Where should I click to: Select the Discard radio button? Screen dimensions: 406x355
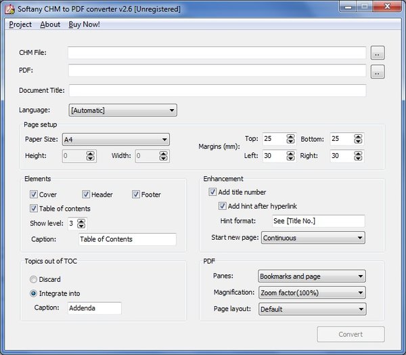(34, 279)
